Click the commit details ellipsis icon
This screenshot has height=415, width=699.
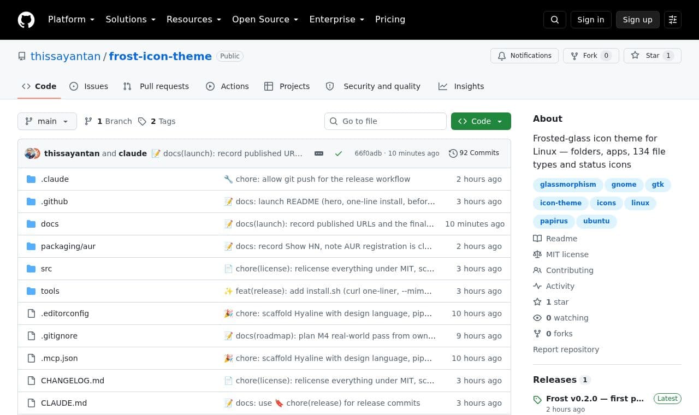pyautogui.click(x=319, y=153)
